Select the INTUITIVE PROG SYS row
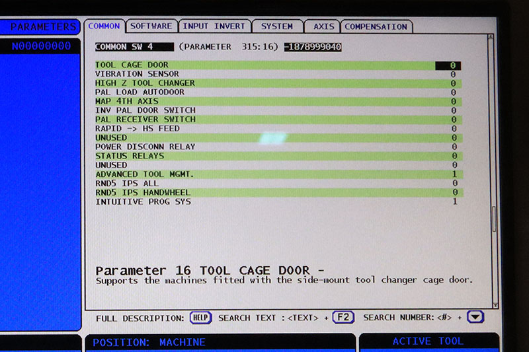Viewport: 529px width, 352px height. [278, 201]
